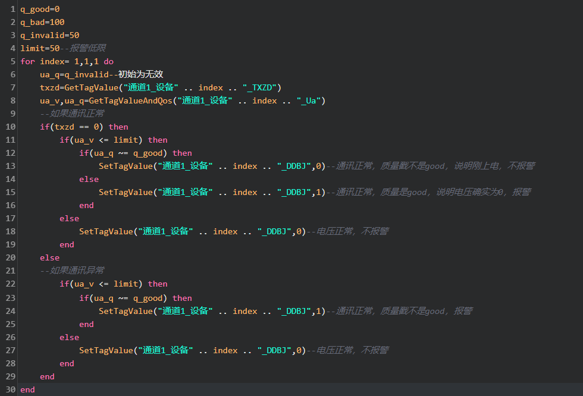Click line number 13 in the gutter

point(11,166)
